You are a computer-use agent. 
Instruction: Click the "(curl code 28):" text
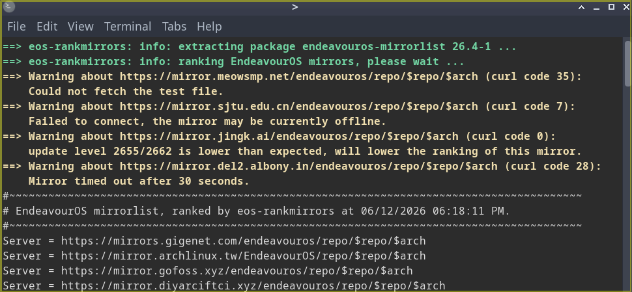click(x=553, y=166)
